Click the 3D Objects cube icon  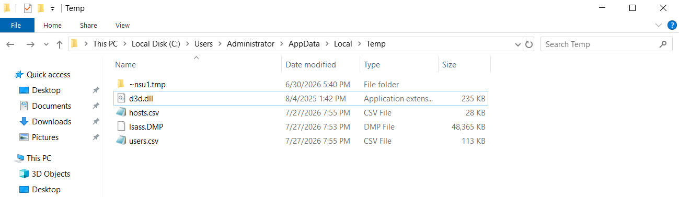tap(24, 174)
